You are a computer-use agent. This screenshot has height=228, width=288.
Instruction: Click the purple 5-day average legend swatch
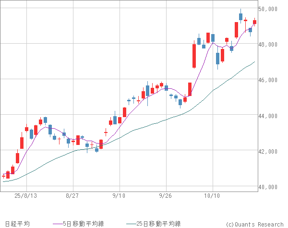coord(59,224)
